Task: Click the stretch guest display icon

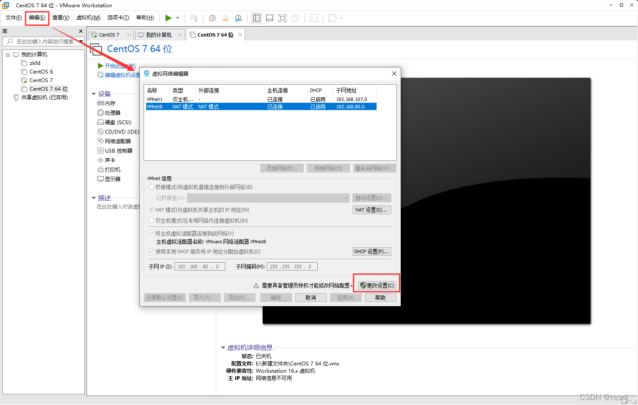Action: [x=332, y=18]
